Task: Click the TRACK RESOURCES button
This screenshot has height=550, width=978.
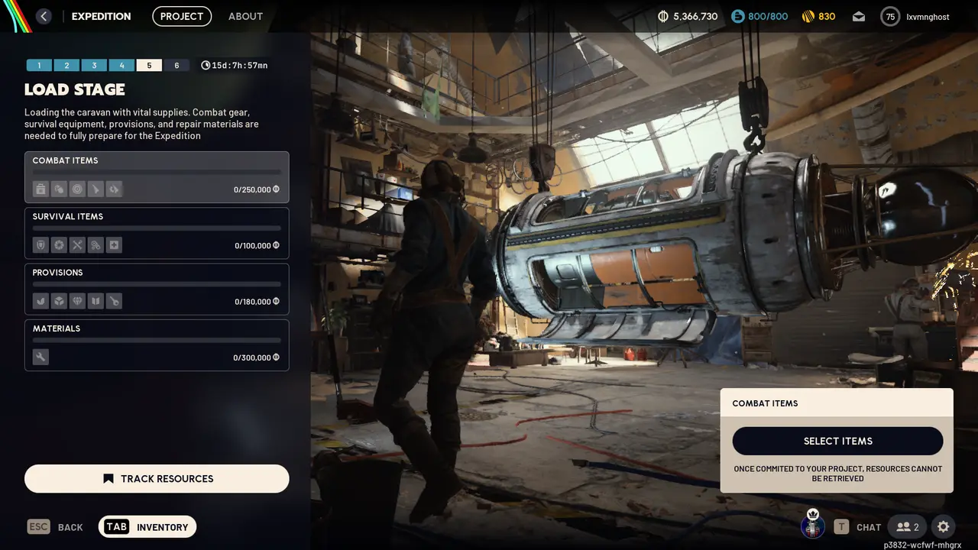Action: 157,479
